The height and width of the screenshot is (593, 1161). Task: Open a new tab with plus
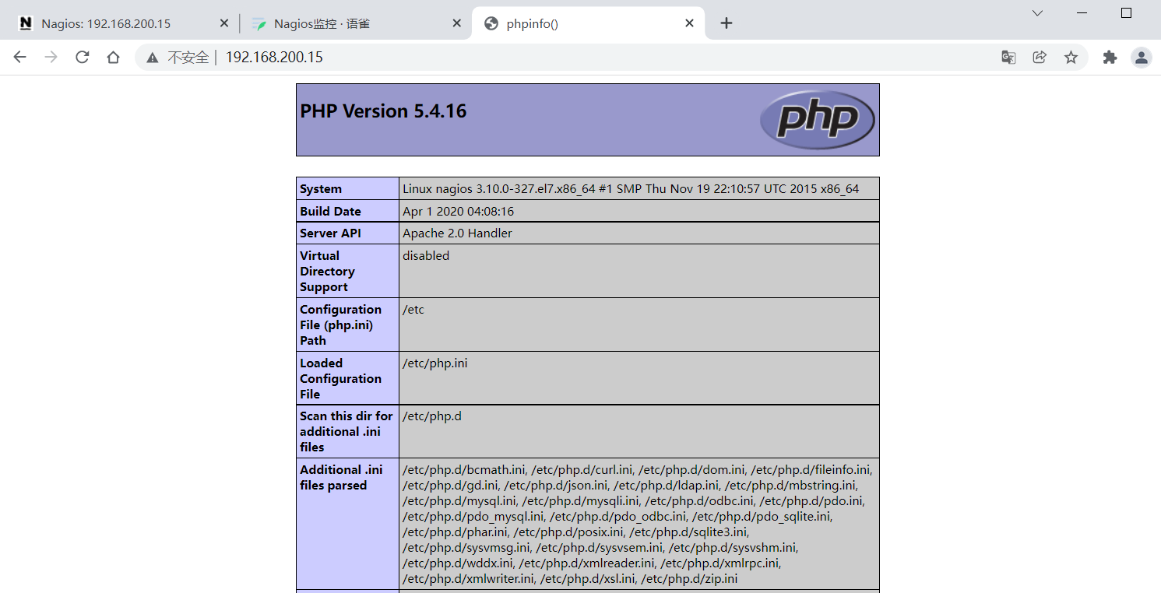[727, 23]
